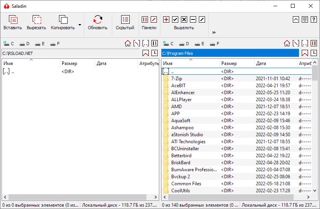Viewport: 320px width, 209px height.
Task: Click right panel vertical scrollbar down arrow
Action: tap(315, 191)
